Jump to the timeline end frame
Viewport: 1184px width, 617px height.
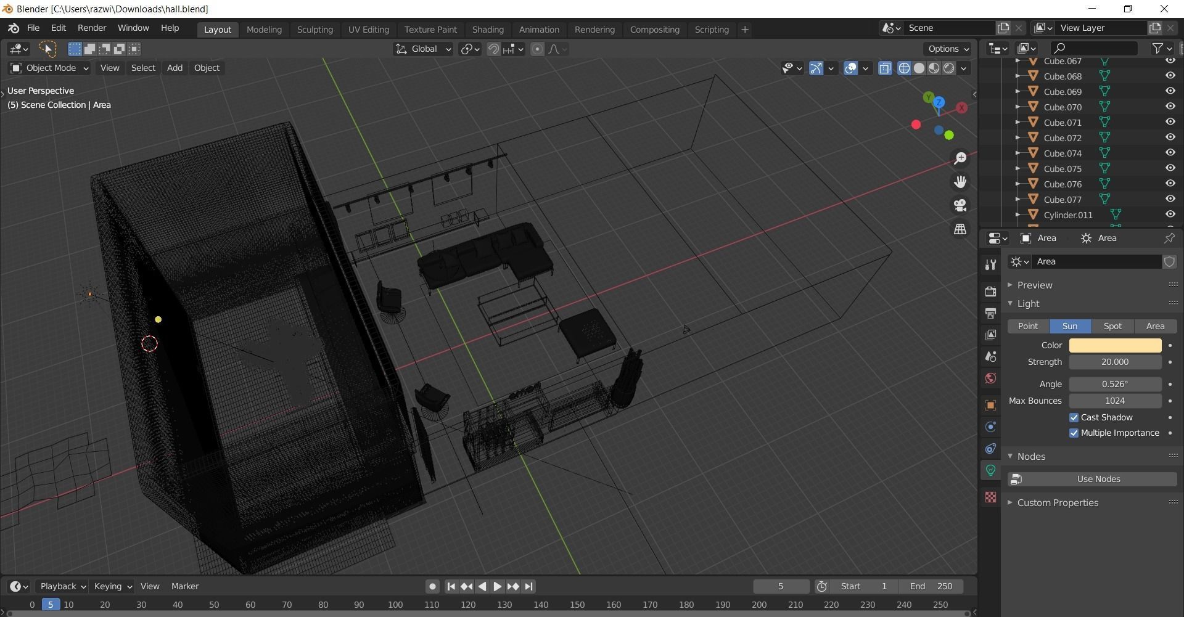point(529,587)
